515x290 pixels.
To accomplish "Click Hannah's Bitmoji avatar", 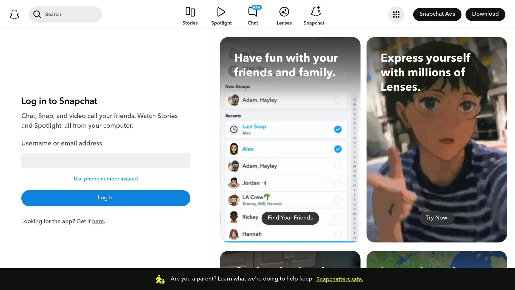I will point(234,234).
